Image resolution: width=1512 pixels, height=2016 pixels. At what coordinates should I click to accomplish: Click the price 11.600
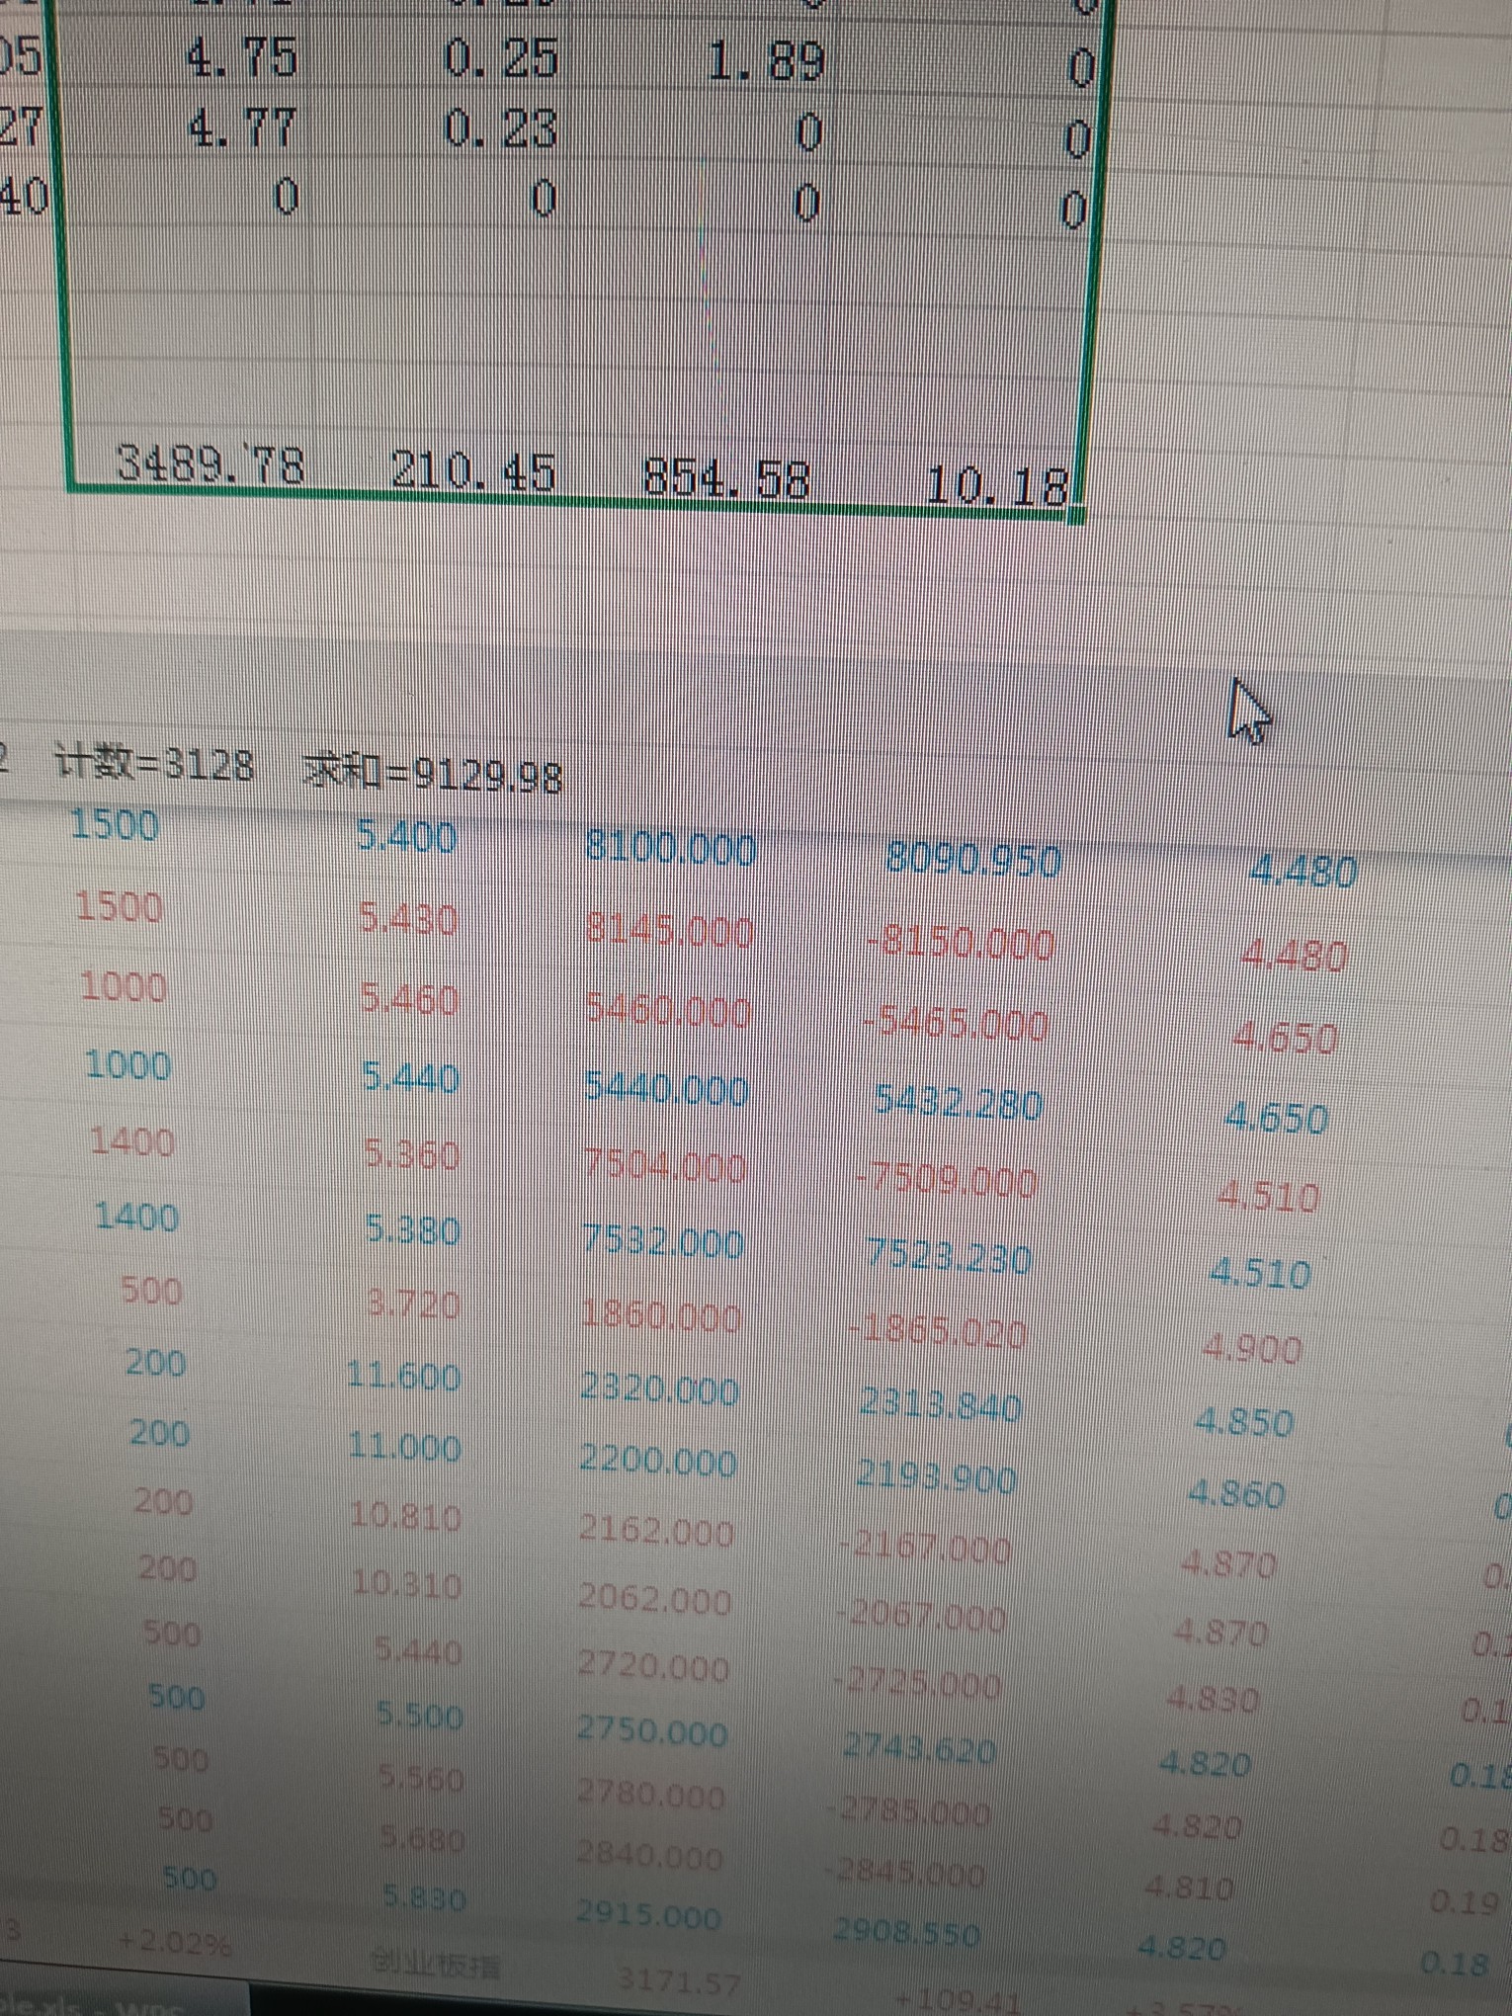pyautogui.click(x=404, y=1375)
